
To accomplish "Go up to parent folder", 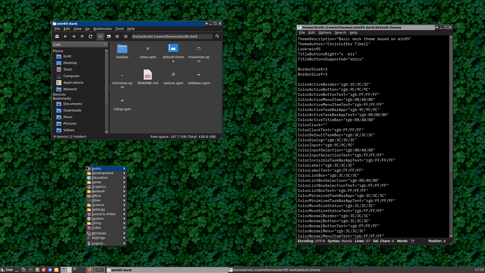I will click(82, 36).
